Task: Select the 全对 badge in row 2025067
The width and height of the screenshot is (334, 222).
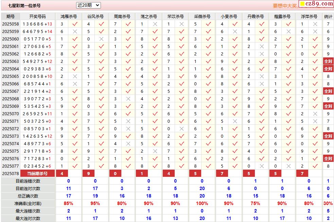Action: point(328,91)
